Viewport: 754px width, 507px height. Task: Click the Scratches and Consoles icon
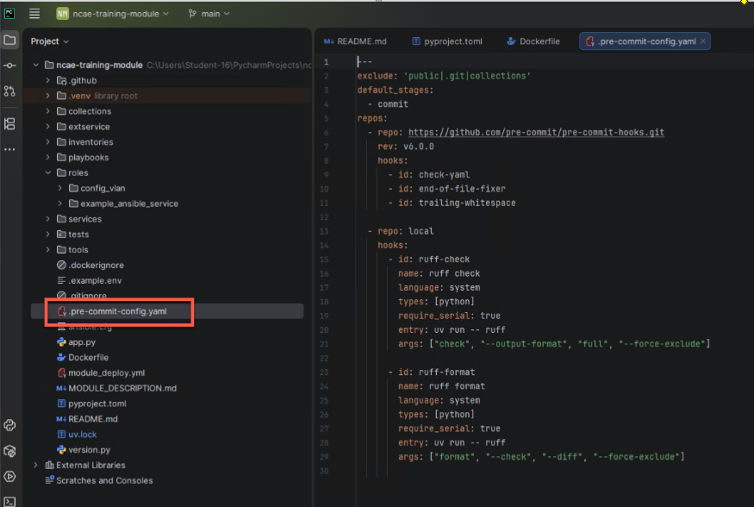click(49, 480)
